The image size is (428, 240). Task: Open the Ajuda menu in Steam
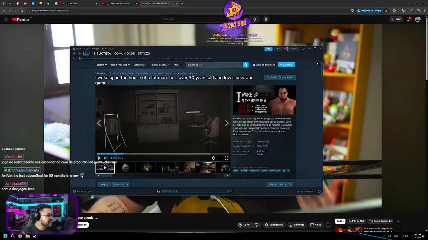point(111,49)
